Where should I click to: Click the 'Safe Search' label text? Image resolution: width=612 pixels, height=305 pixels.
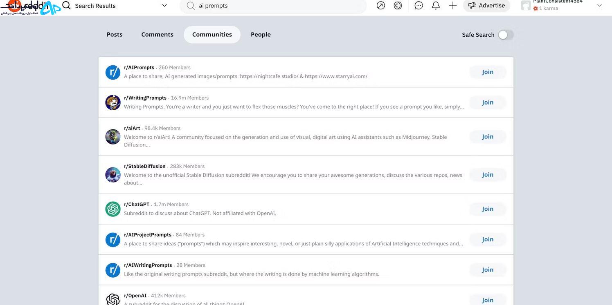[x=478, y=35]
